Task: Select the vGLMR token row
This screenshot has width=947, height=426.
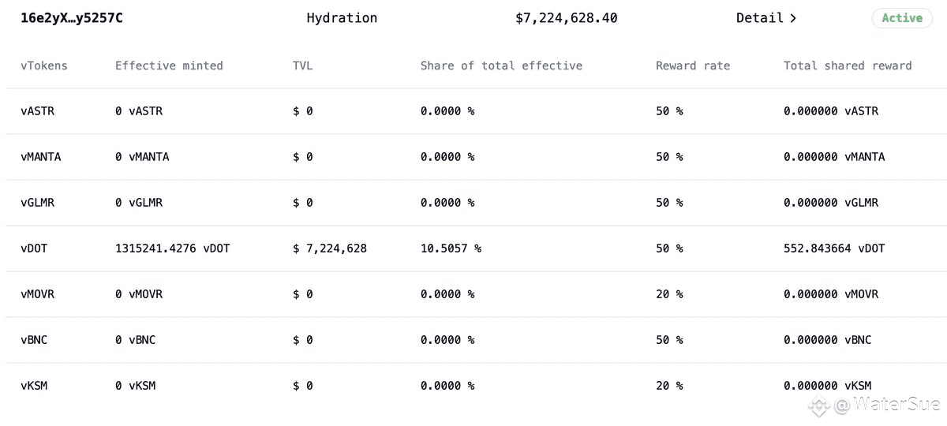Action: (x=38, y=203)
